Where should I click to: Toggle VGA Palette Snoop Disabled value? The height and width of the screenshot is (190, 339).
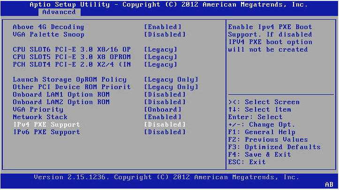[165, 34]
